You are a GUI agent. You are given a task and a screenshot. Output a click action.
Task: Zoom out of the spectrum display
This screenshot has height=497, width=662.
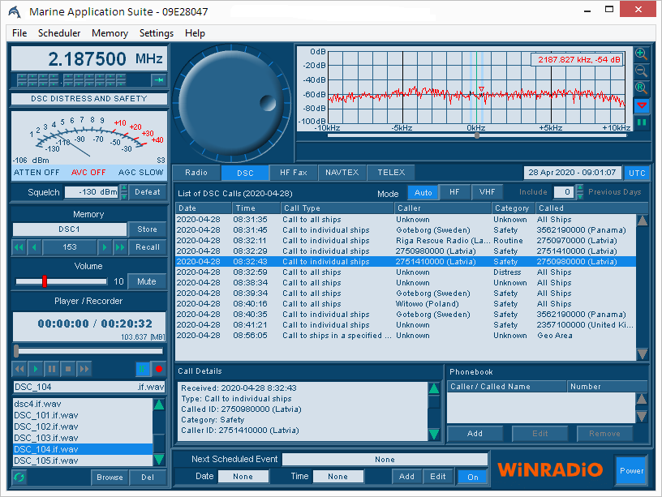pyautogui.click(x=642, y=71)
